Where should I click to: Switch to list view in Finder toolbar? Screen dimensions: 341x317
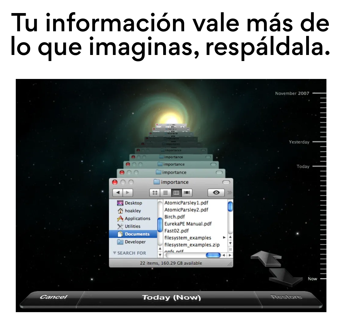(x=166, y=193)
